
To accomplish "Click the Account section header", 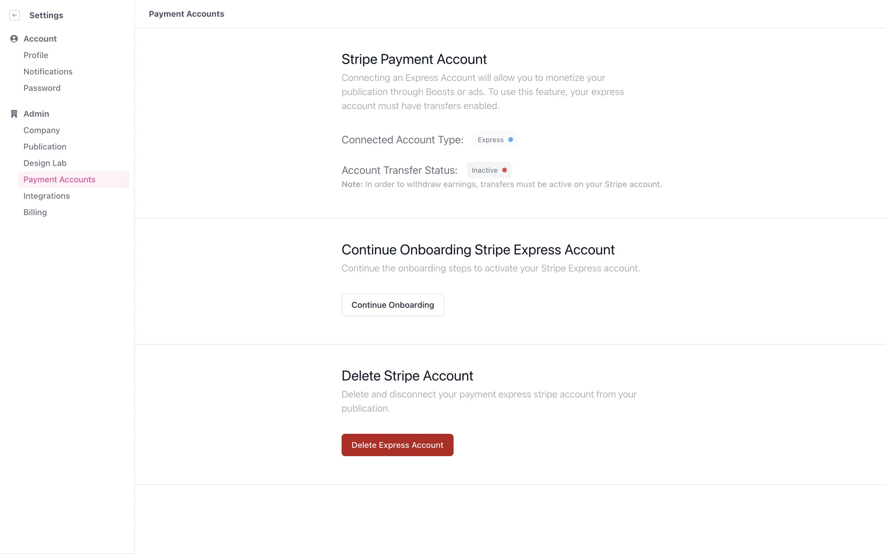I will click(40, 39).
